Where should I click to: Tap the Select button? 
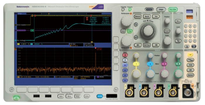coord(123,31)
